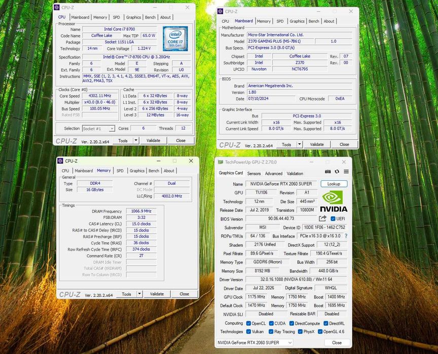This screenshot has width=438, height=354.
Task: Open the Tools dropdown arrow in the CPU window
Action: pos(136,140)
